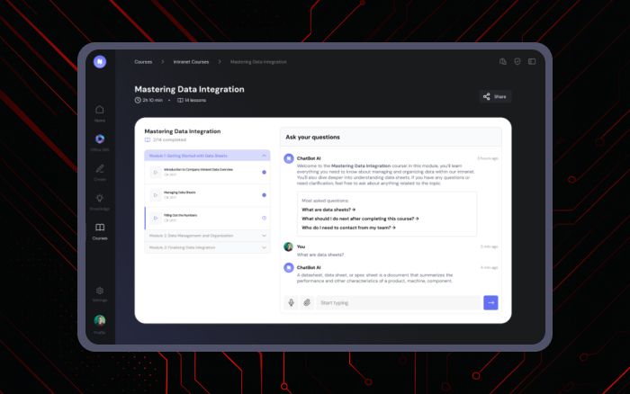This screenshot has height=394, width=630.
Task: Click completed dot for Introduction lesson
Action: coord(264,173)
